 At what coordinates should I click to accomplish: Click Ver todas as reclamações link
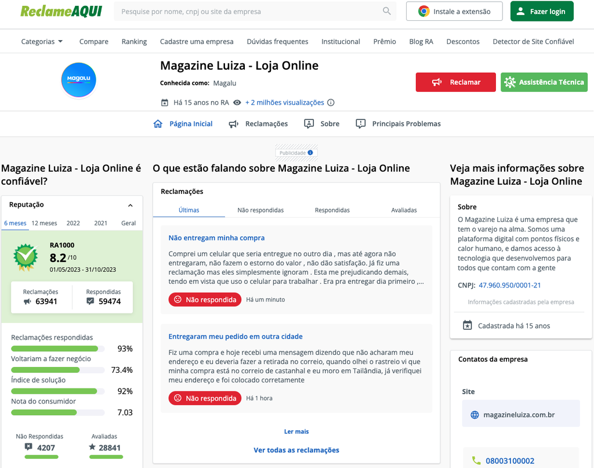click(296, 450)
